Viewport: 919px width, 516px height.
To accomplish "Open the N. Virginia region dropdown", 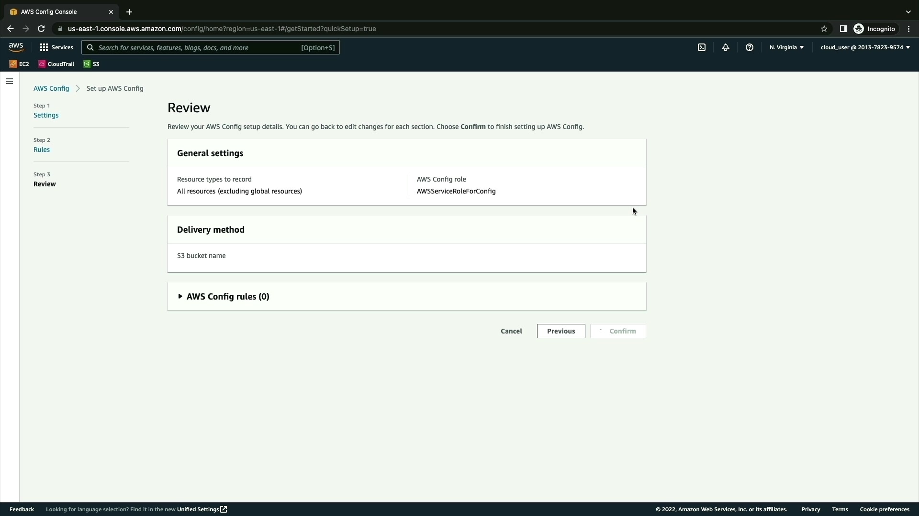I will coord(786,47).
